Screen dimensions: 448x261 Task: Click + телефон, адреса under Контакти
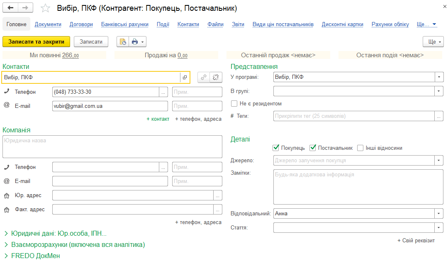coord(198,119)
